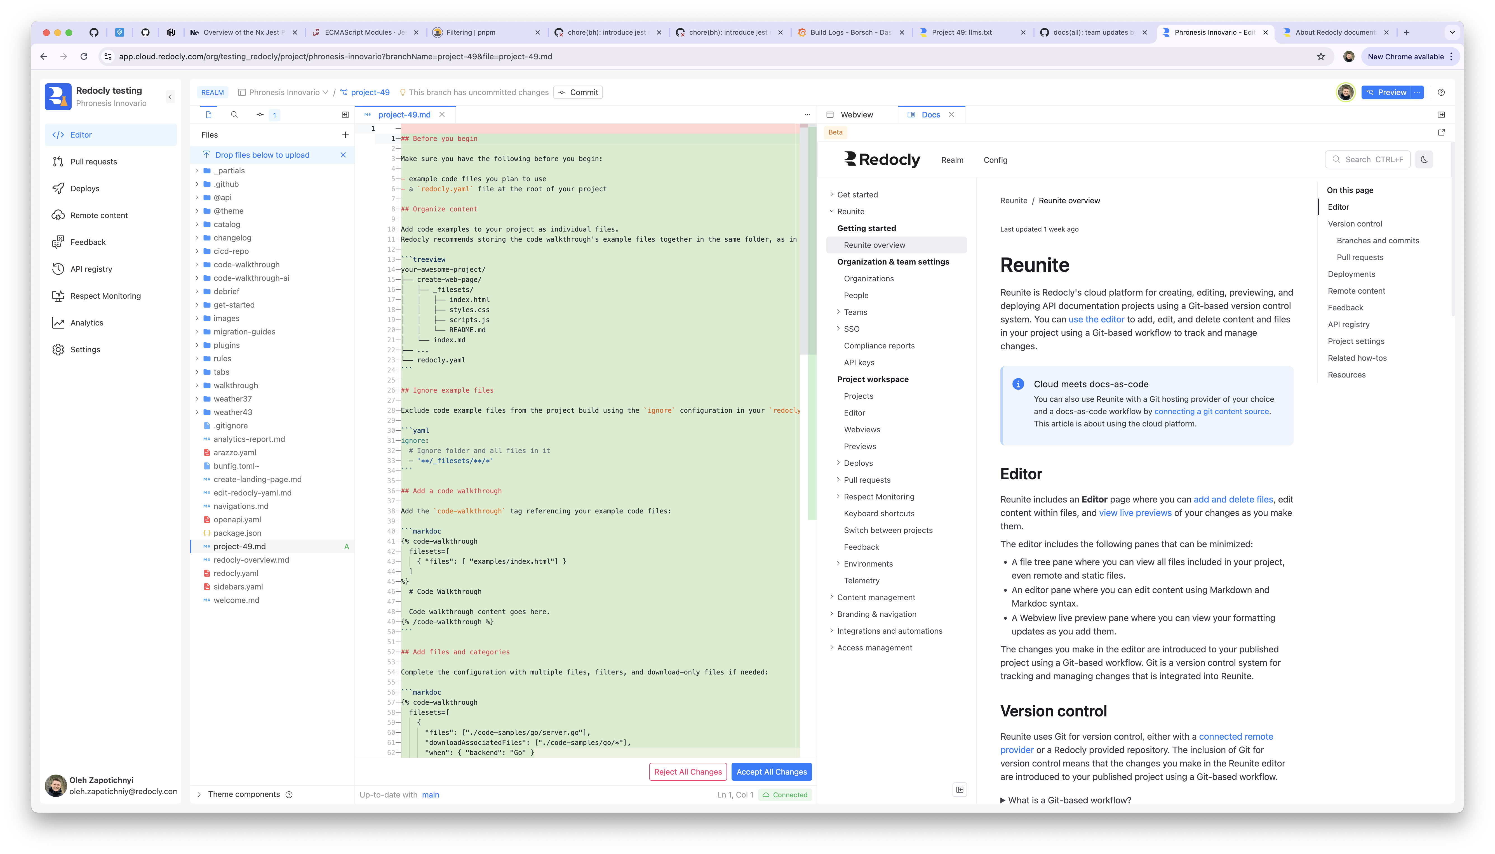Viewport: 1495px width, 854px height.
Task: Expand the Theme components section
Action: click(x=199, y=795)
